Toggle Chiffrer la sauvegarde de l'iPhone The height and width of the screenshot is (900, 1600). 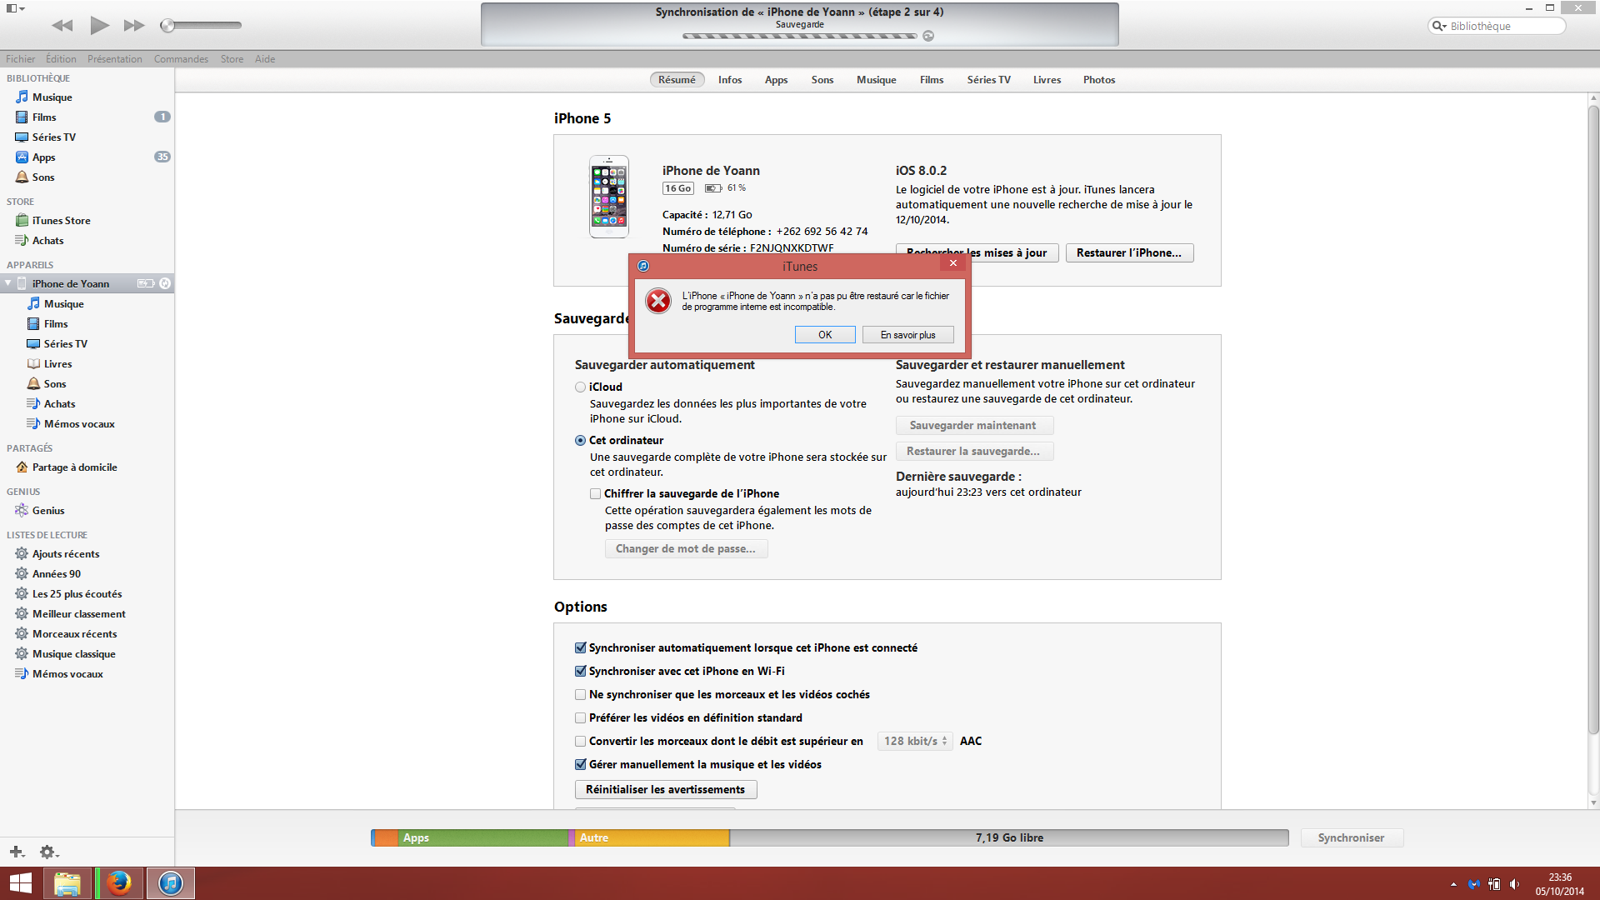tap(595, 494)
